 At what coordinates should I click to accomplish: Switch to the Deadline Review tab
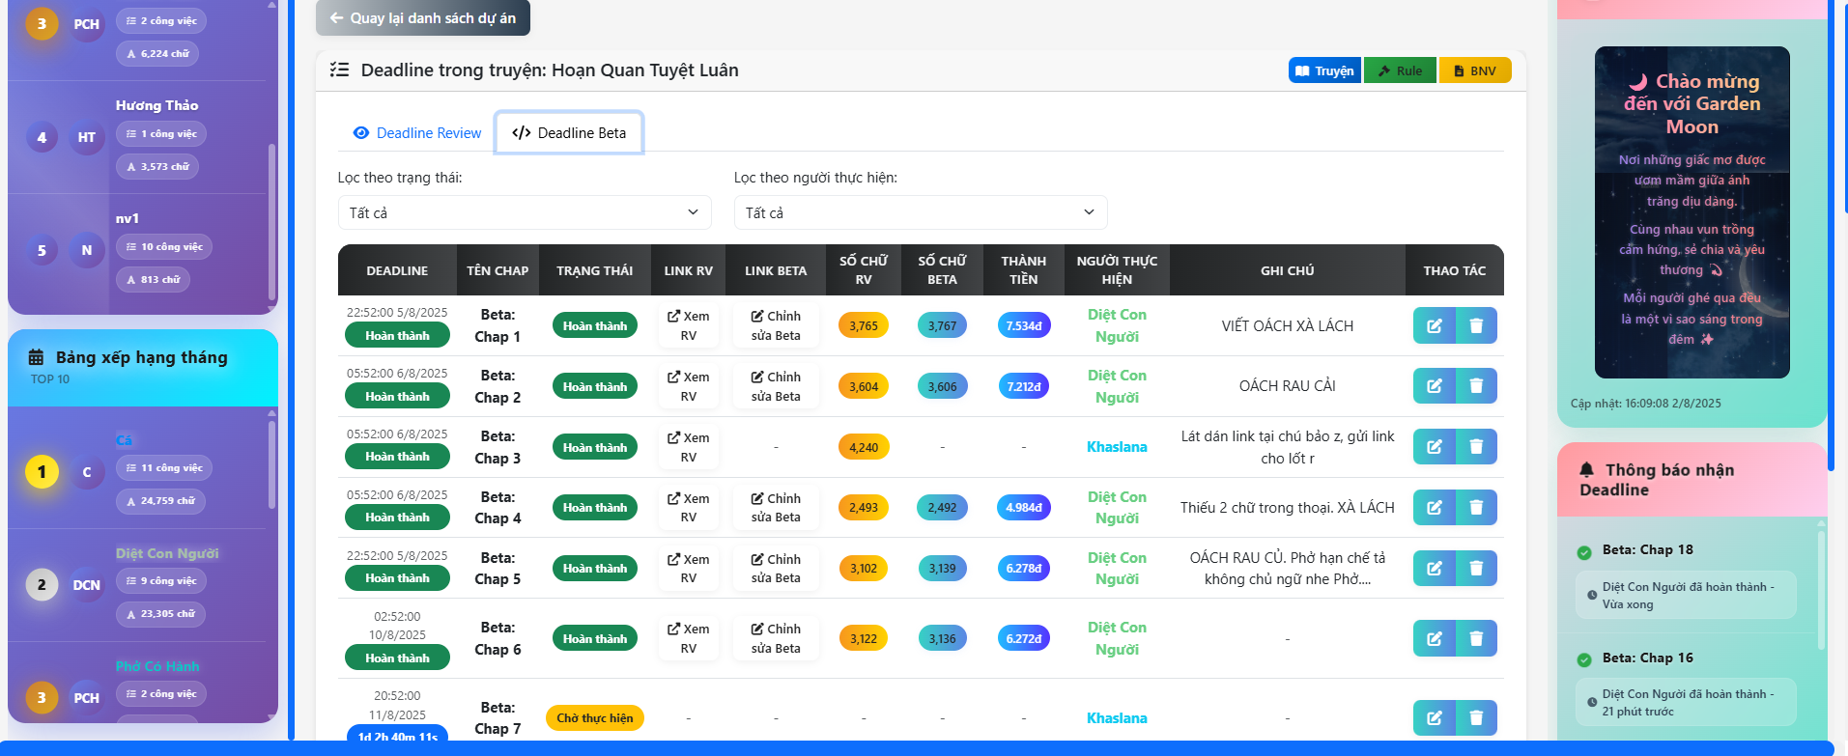[x=417, y=133]
